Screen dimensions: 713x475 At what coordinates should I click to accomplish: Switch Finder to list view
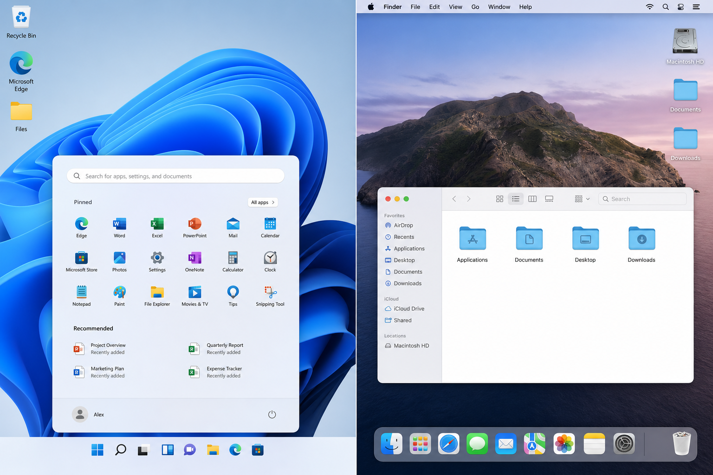[516, 199]
